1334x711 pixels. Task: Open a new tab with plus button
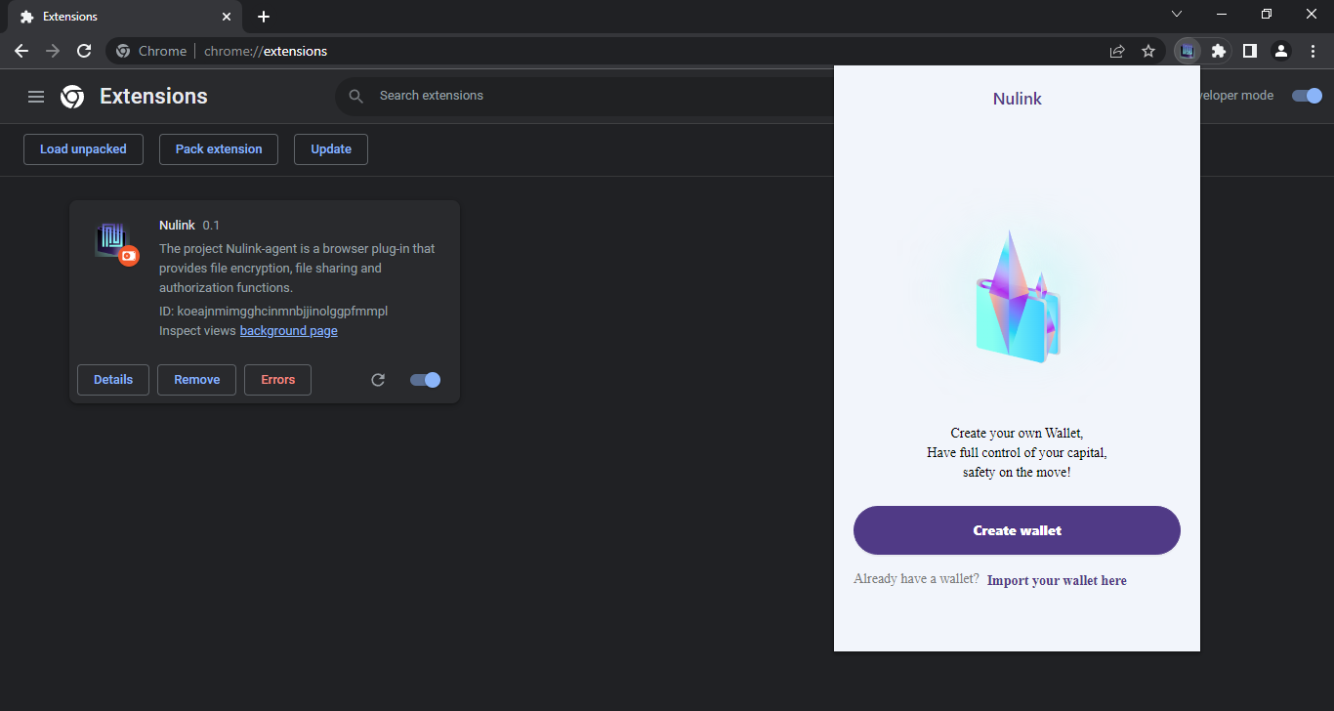264,17
